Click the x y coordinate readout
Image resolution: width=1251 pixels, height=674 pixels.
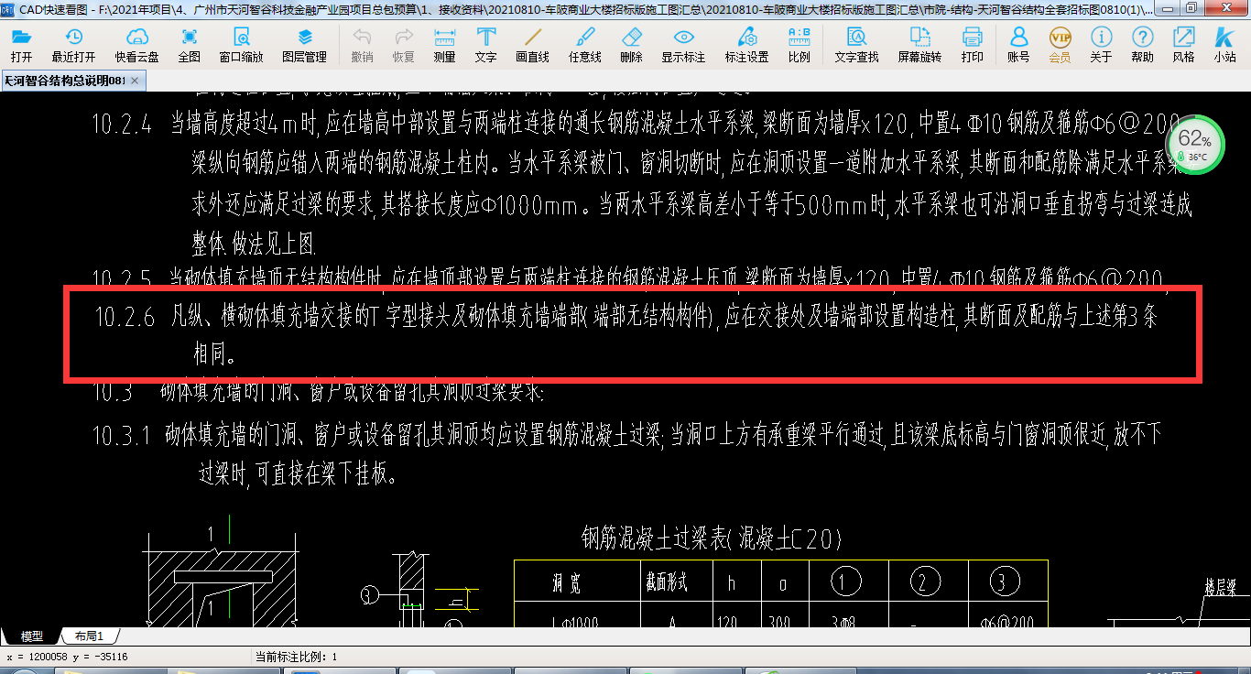(67, 657)
